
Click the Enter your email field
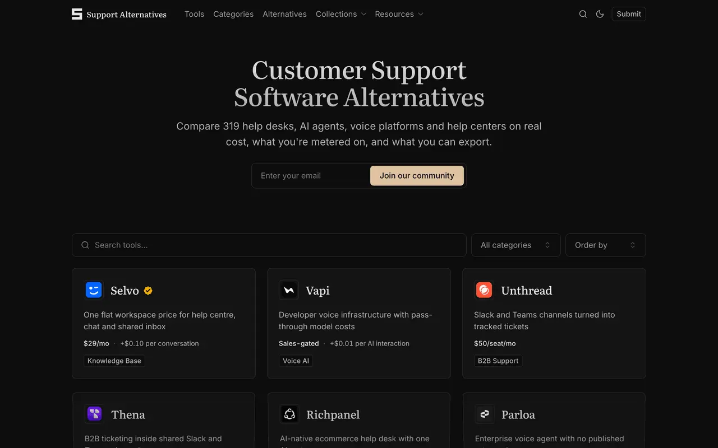coord(311,176)
